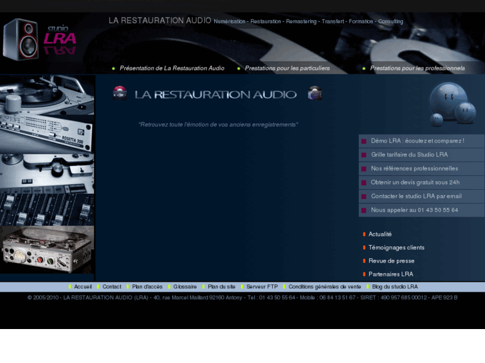Click the quote "Retrouvez toute l'émotion de vos anciens enregistrements"
Screen dimensions: 485x363
(218, 125)
